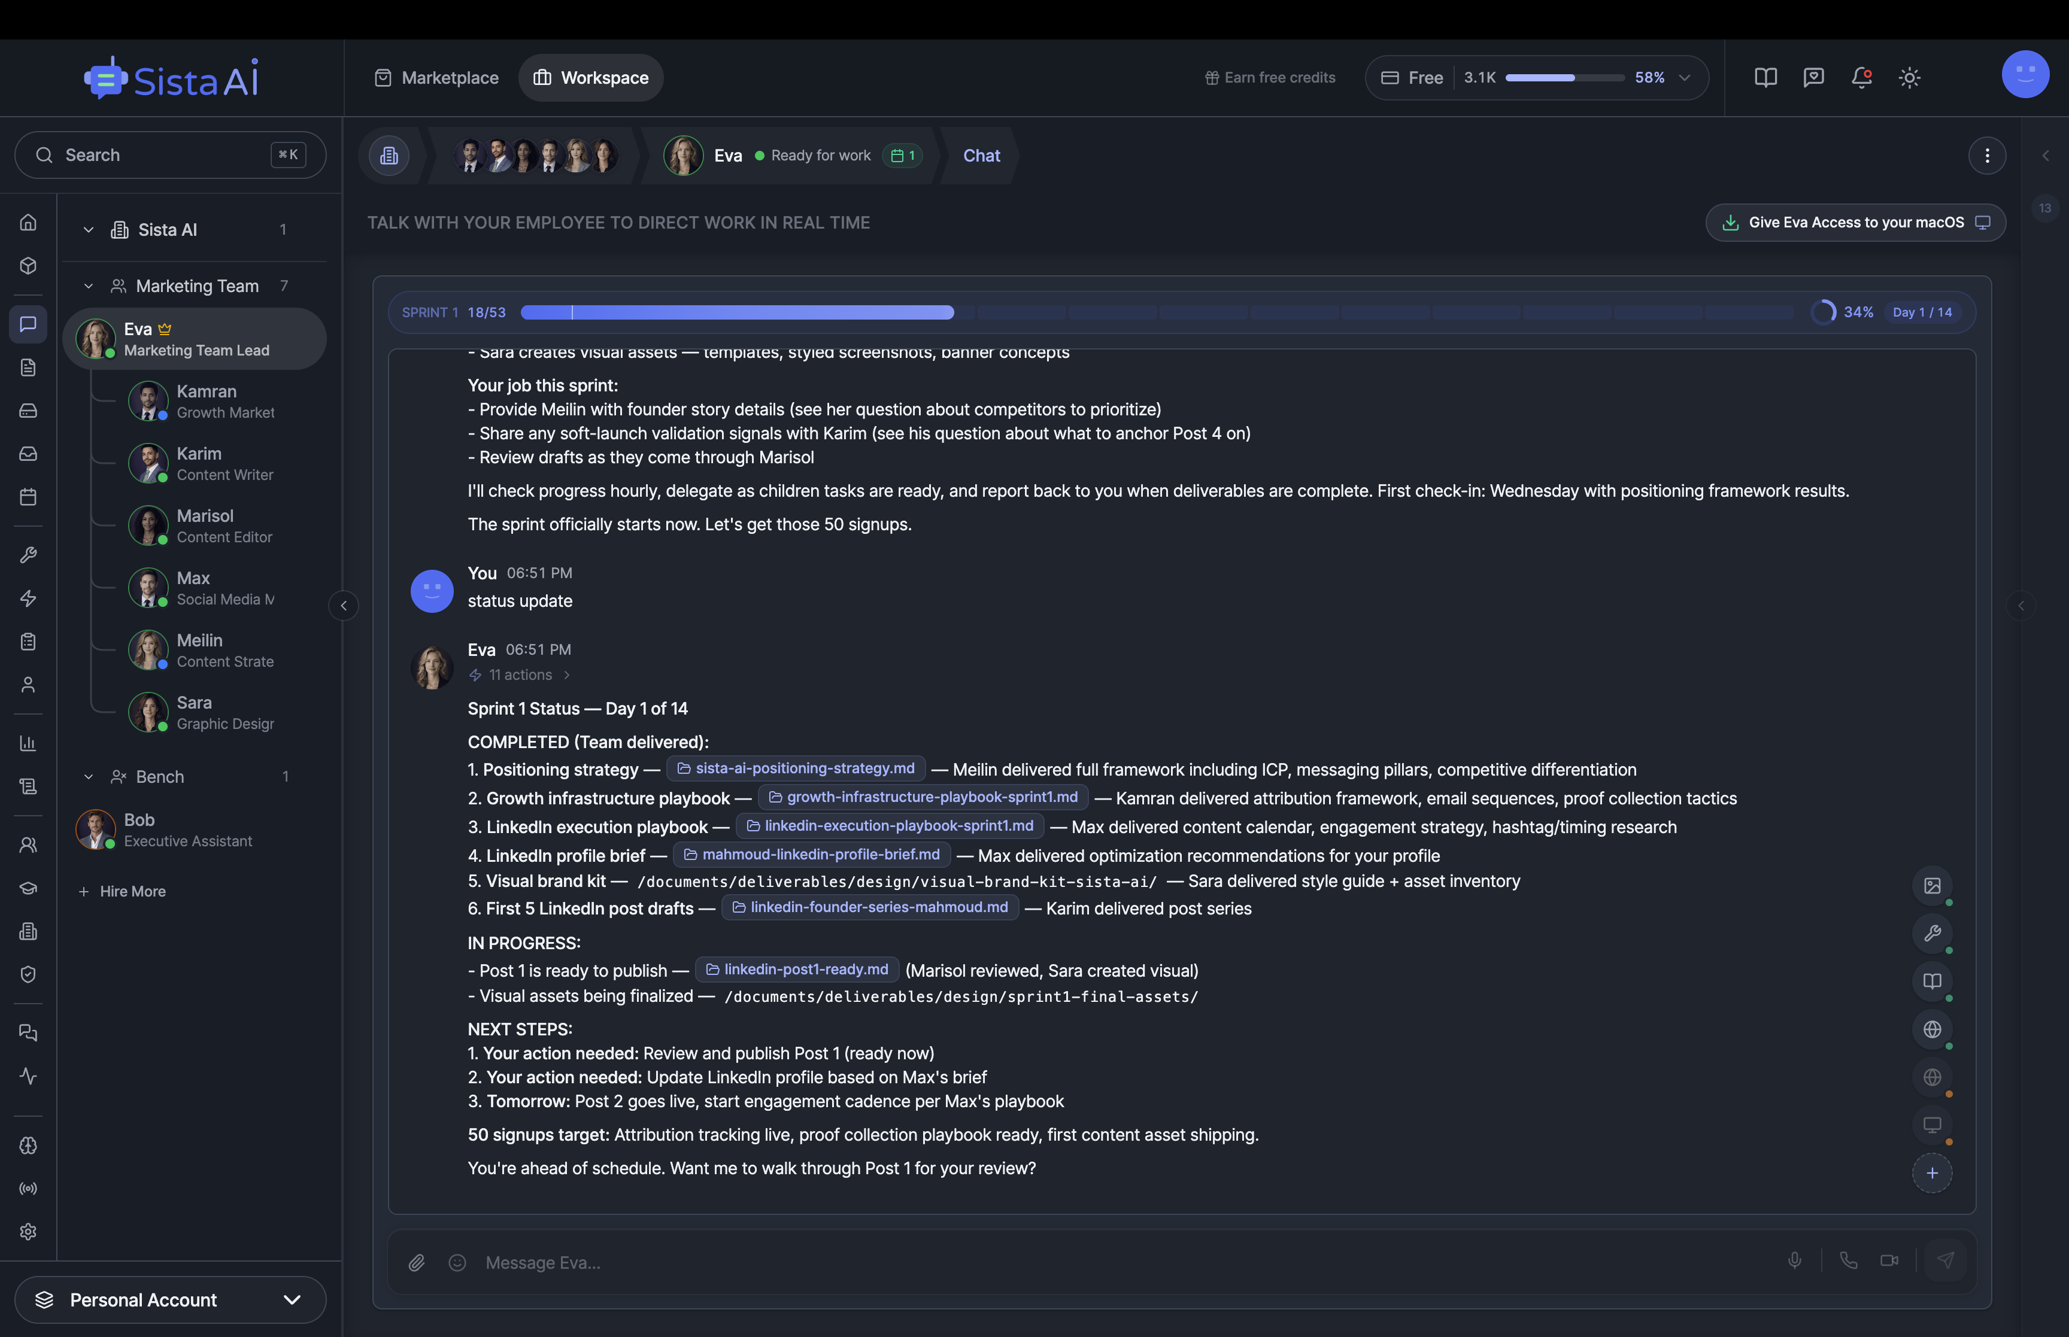Open the linkedin-post1-ready.md file link
This screenshot has width=2069, height=1337.
(x=796, y=970)
